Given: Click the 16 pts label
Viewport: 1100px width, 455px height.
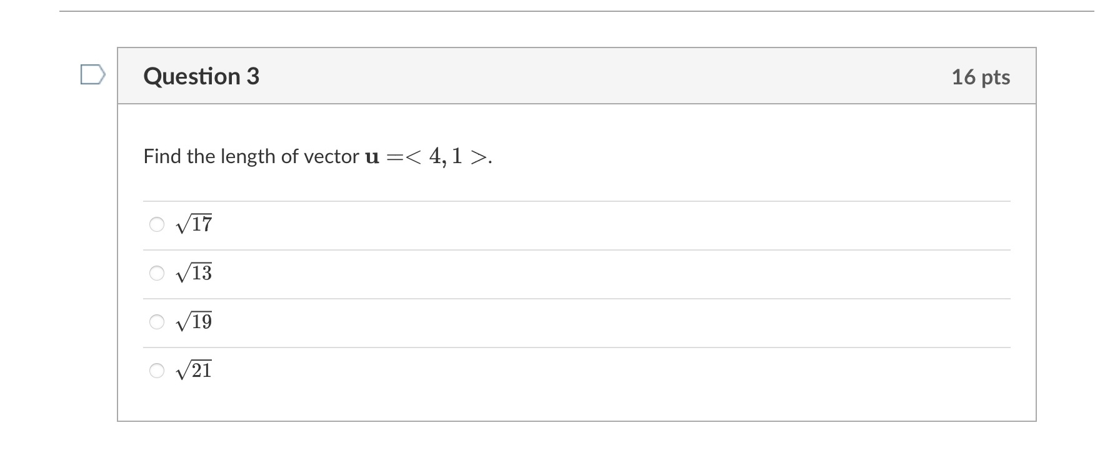Looking at the screenshot, I should pos(982,76).
